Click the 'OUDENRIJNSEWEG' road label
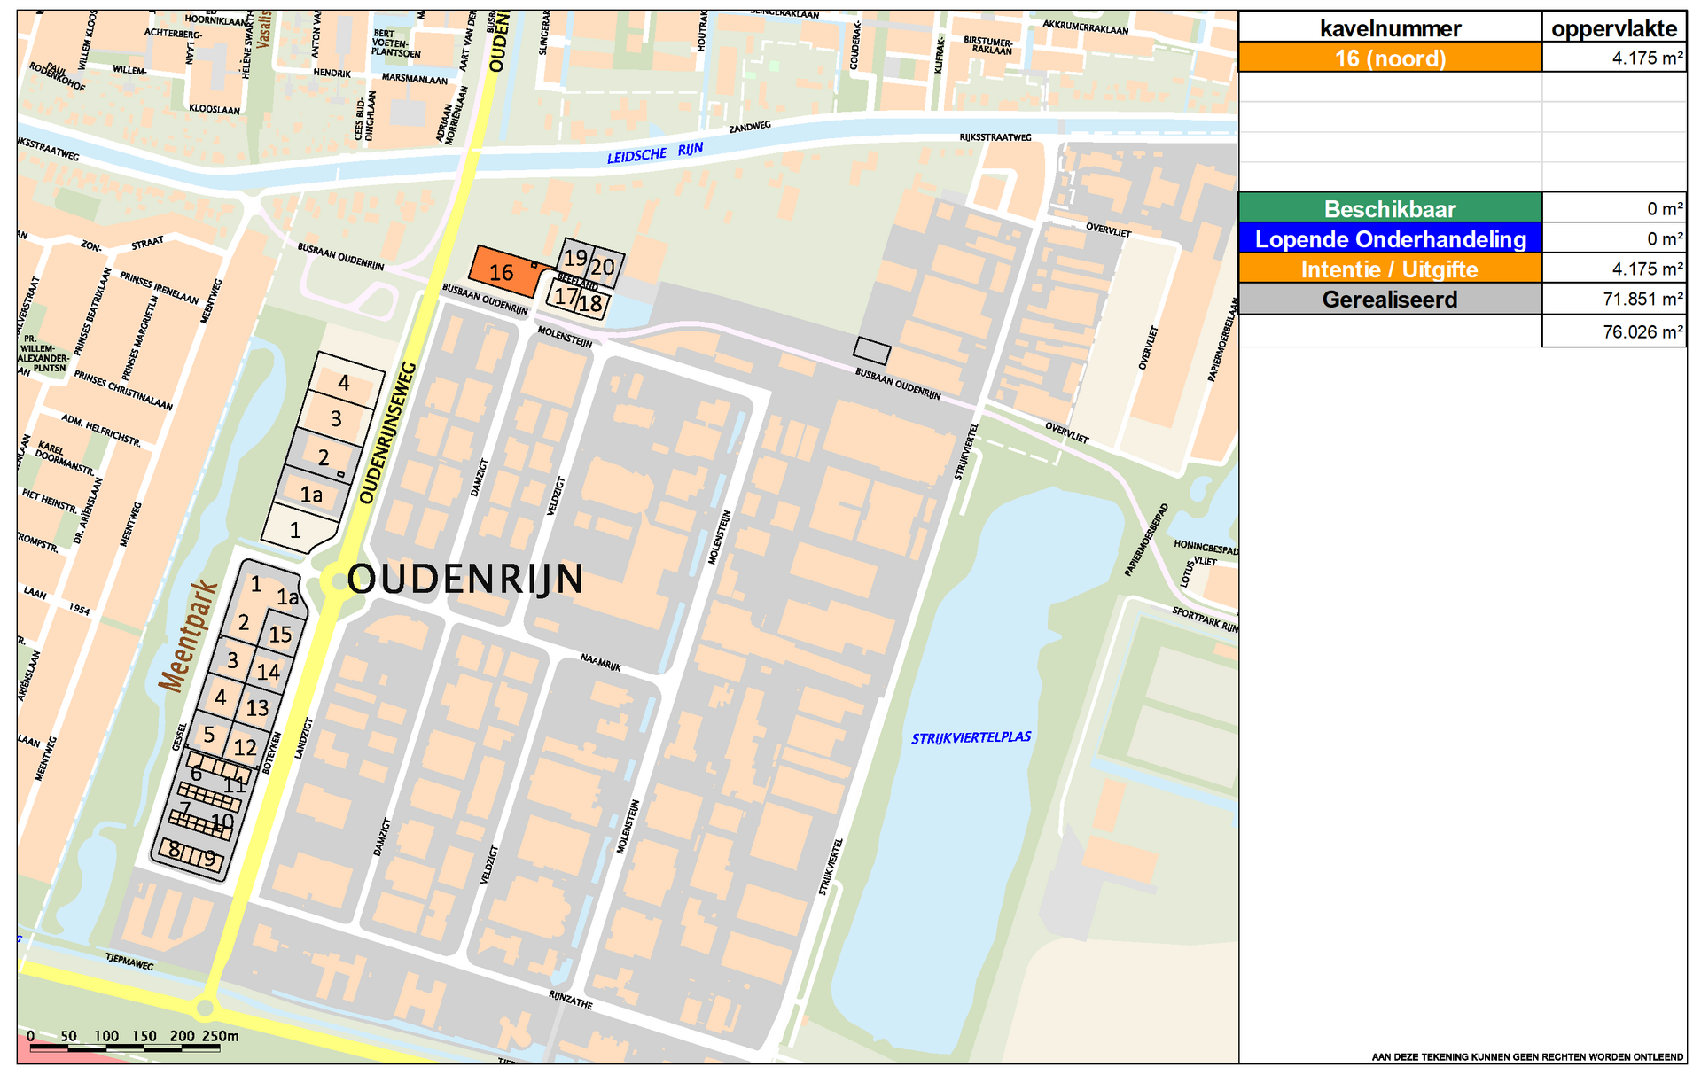Viewport: 1701px width, 1067px height. click(x=387, y=432)
